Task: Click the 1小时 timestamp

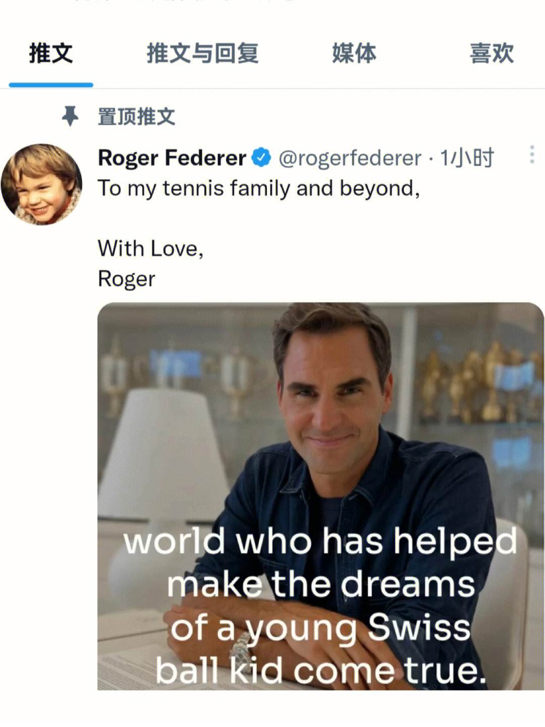Action: click(x=467, y=158)
